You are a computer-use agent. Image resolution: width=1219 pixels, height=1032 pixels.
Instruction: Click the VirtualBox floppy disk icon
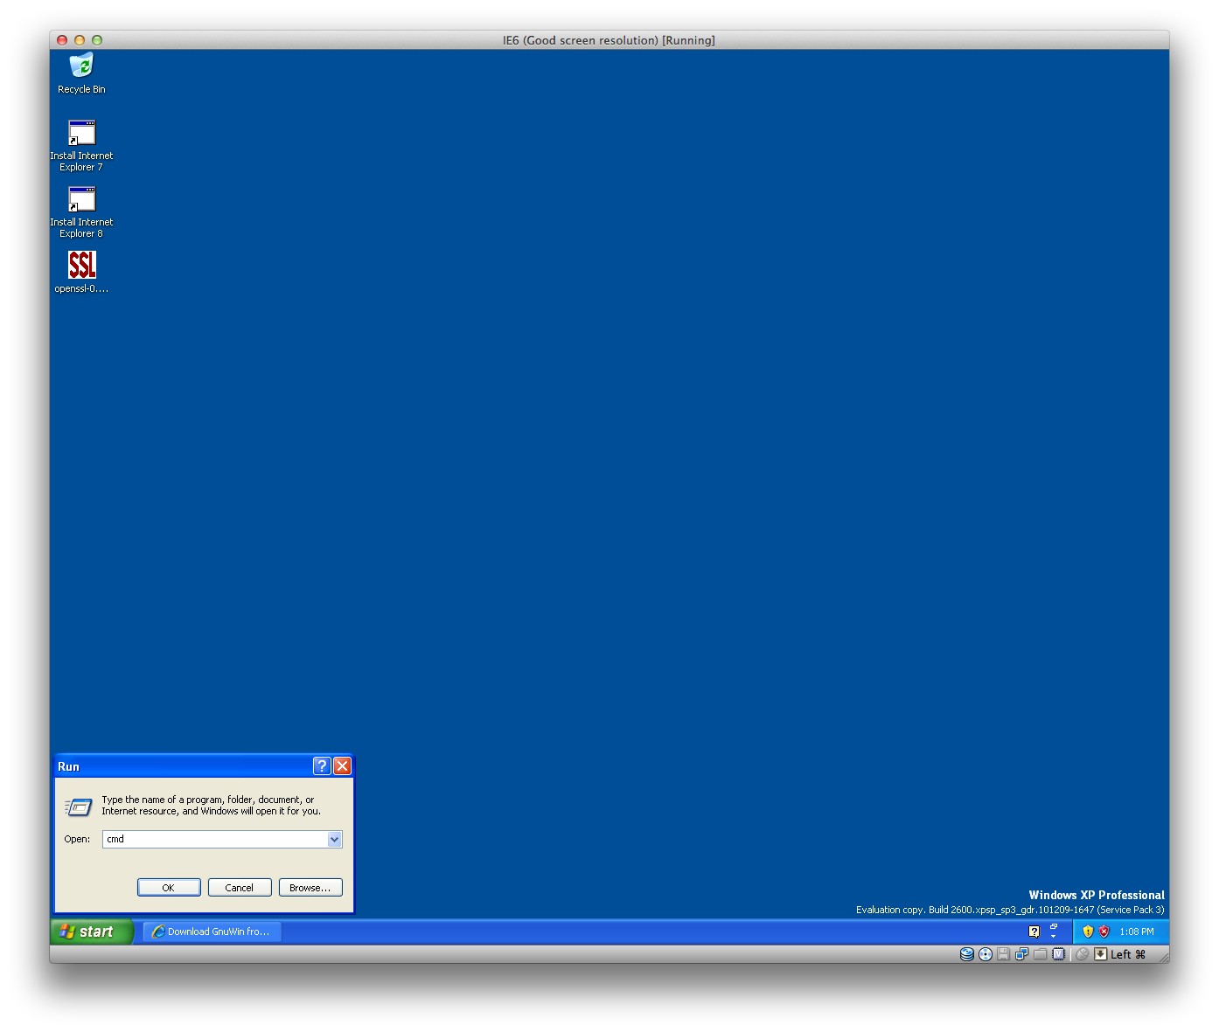pyautogui.click(x=1004, y=954)
